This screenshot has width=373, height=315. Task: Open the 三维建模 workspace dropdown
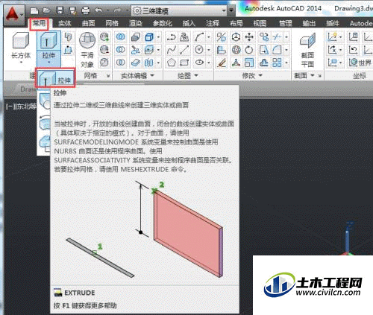[180, 10]
